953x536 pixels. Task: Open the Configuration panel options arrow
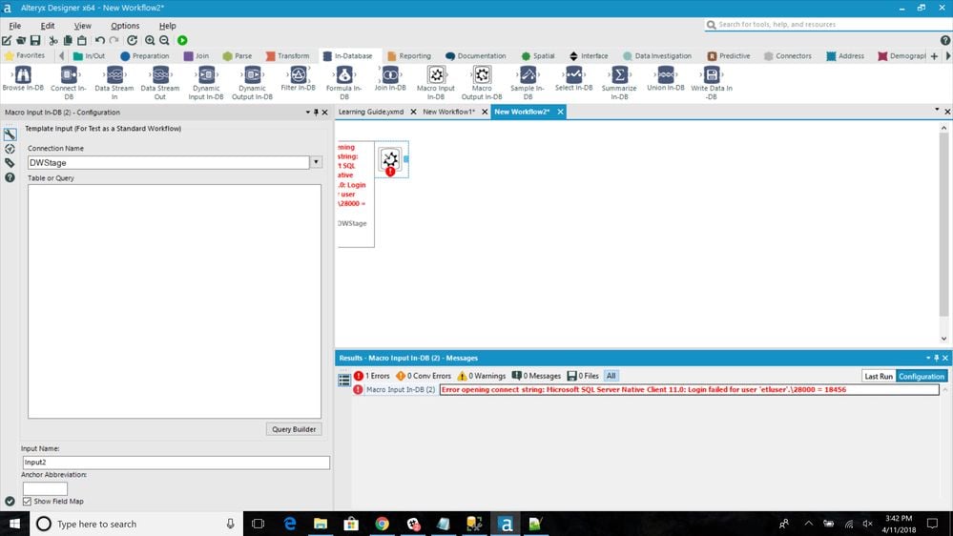click(x=307, y=113)
